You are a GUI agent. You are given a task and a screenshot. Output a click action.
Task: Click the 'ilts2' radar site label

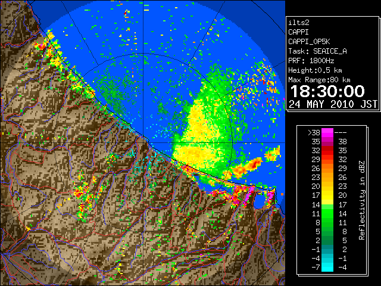(x=299, y=23)
